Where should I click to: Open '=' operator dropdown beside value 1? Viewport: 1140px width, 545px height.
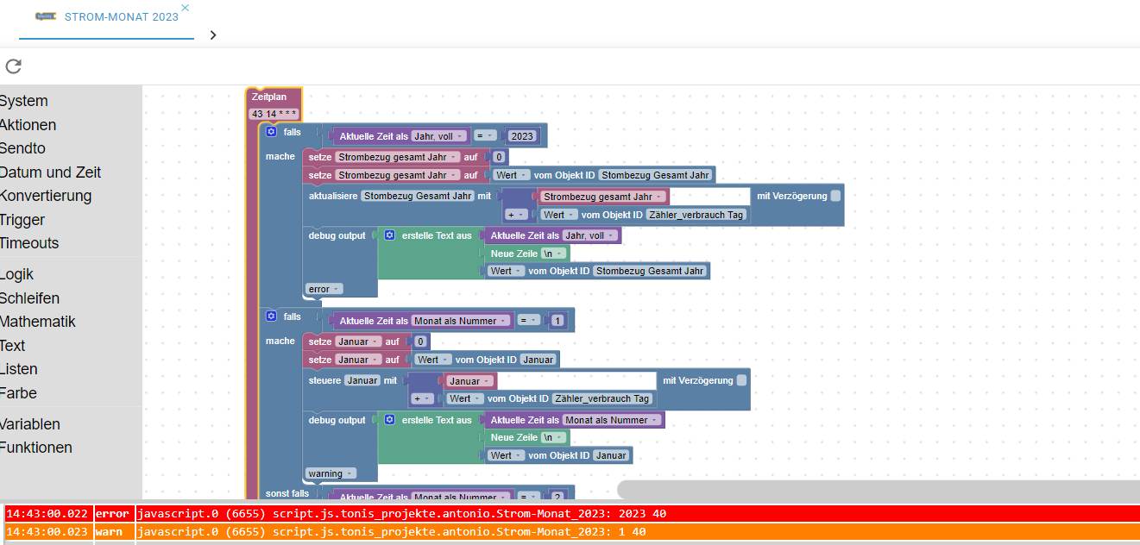point(530,321)
